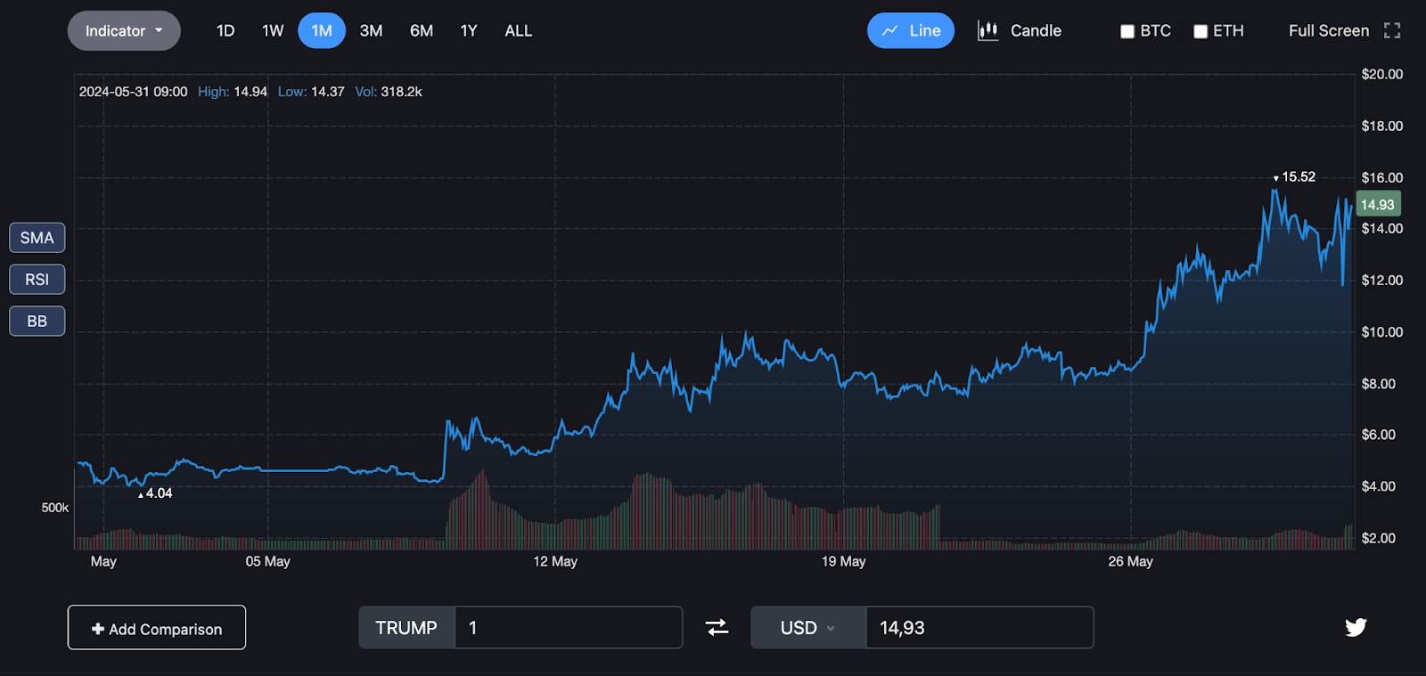
Task: Select the 1M time range
Action: (322, 31)
